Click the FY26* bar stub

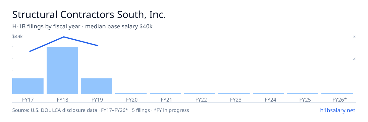tap(337, 94)
